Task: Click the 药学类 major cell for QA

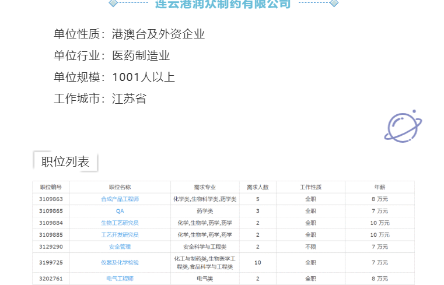Action: pyautogui.click(x=205, y=211)
